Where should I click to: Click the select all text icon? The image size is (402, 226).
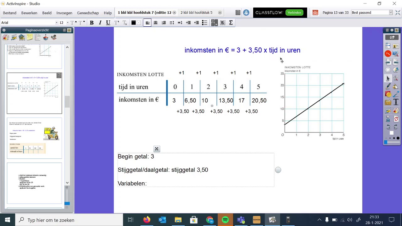click(x=223, y=23)
